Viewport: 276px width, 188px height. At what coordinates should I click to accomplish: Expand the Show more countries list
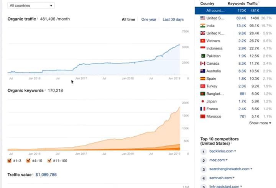click(x=260, y=123)
